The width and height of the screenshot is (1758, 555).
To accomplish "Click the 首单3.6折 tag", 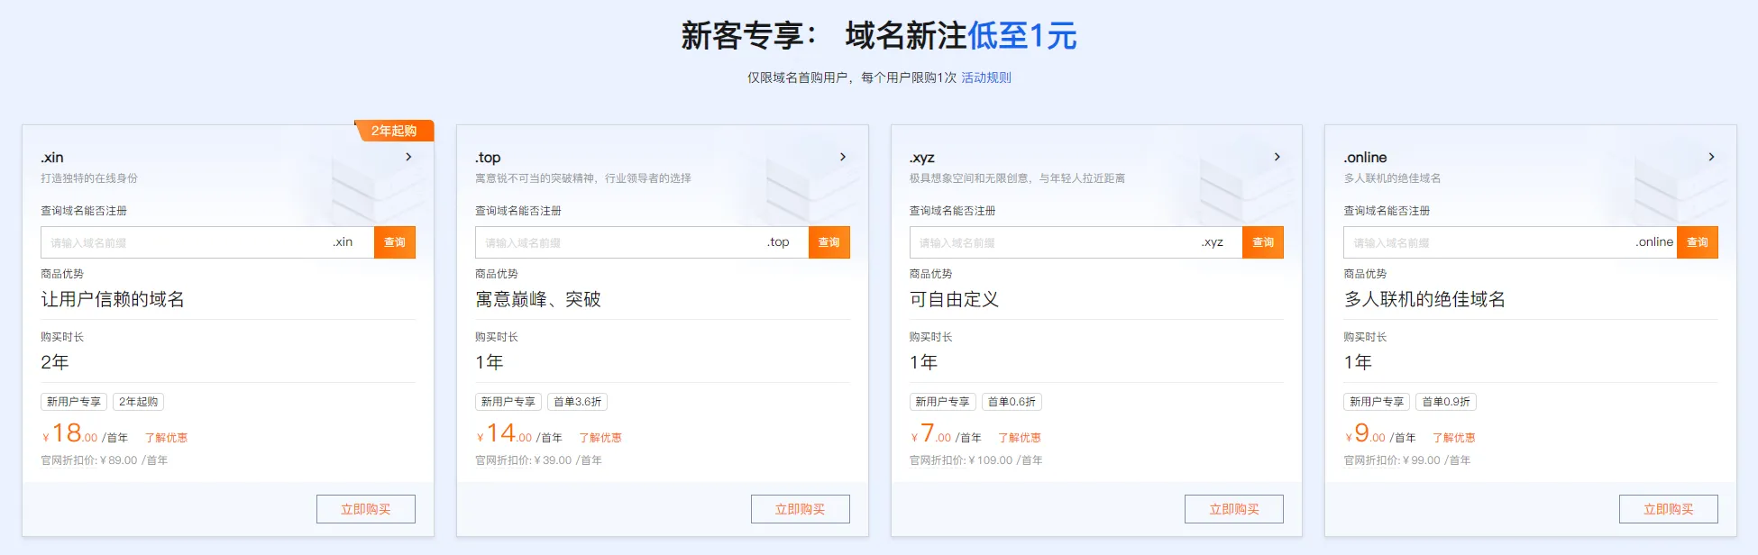I will (x=577, y=402).
